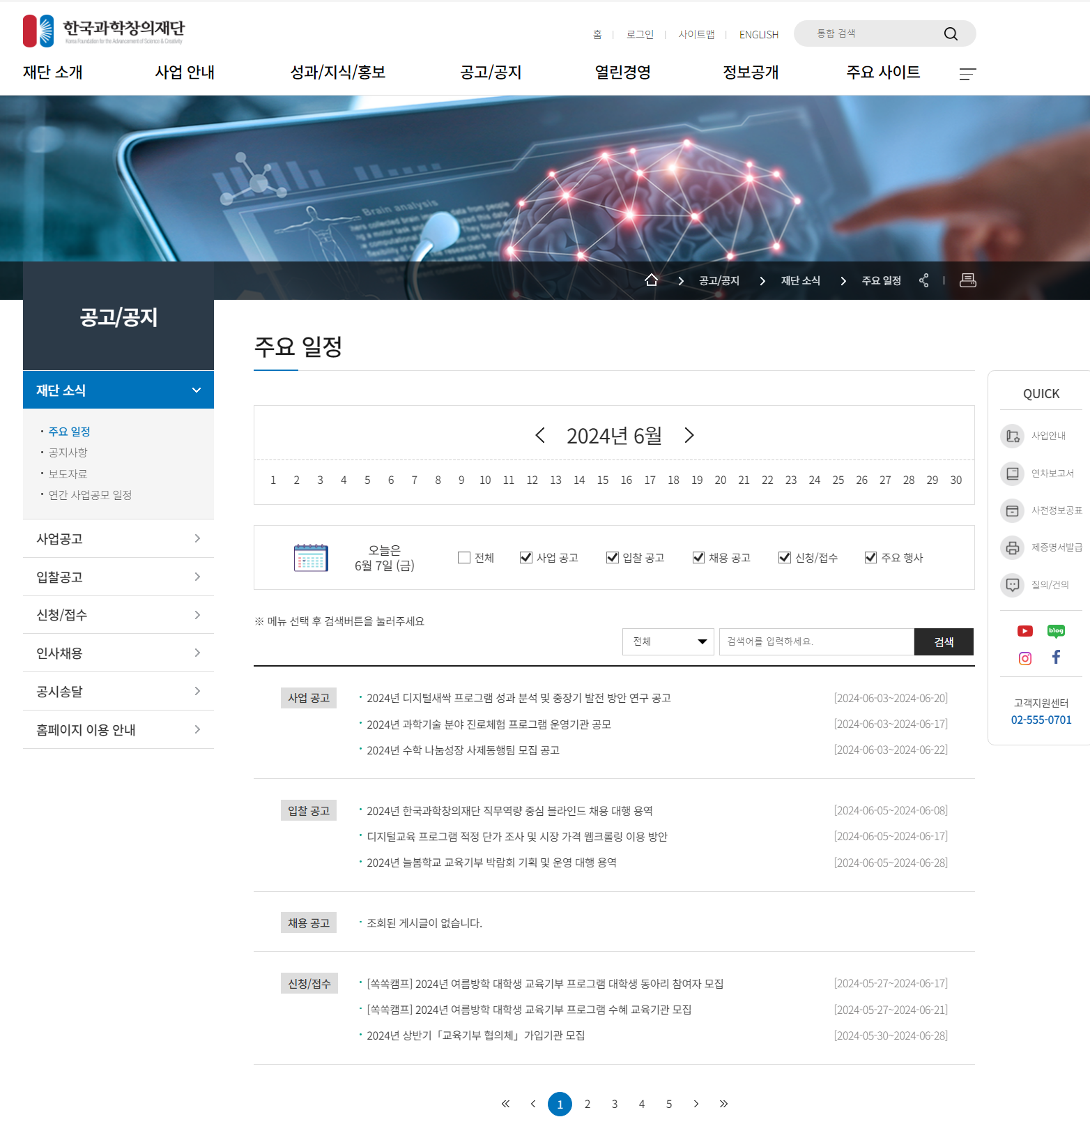The image size is (1090, 1147).
Task: Click the share icon in breadcrumb bar
Action: [x=923, y=280]
